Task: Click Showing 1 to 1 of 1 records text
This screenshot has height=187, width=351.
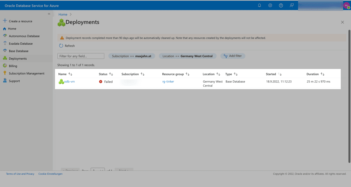Action: (76, 65)
